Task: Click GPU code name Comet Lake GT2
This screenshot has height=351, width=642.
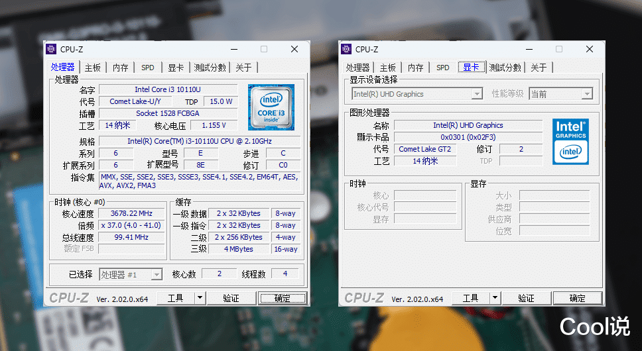Action: click(x=425, y=149)
